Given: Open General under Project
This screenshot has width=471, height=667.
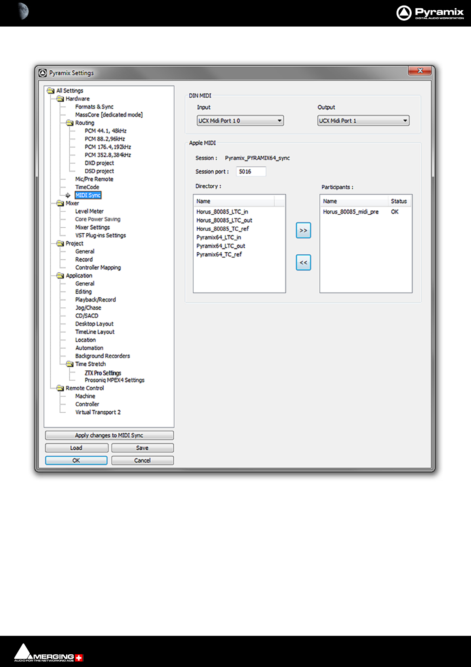Looking at the screenshot, I should [85, 252].
